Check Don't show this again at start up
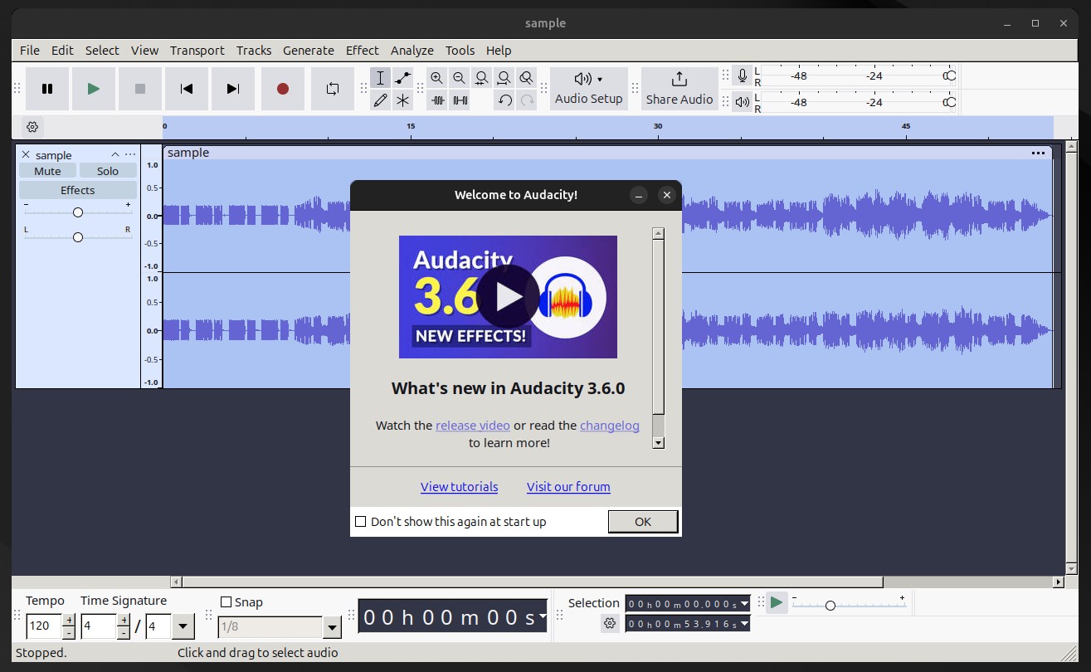Viewport: 1091px width, 672px height. tap(361, 522)
